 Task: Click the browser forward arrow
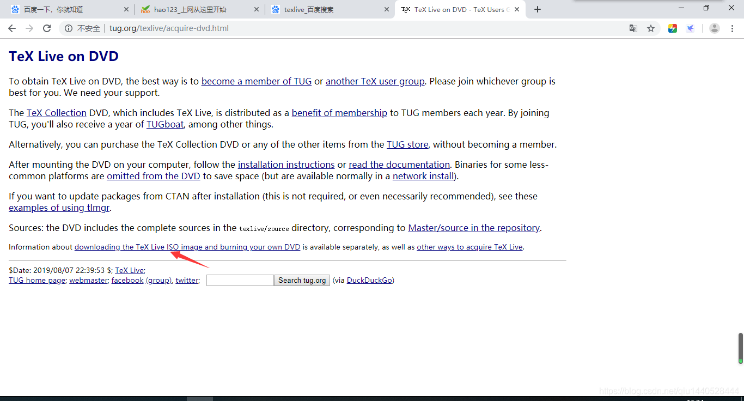pyautogui.click(x=29, y=28)
